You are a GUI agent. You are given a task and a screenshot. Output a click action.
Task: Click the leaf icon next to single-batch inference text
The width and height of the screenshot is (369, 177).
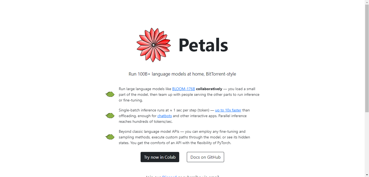click(x=110, y=116)
